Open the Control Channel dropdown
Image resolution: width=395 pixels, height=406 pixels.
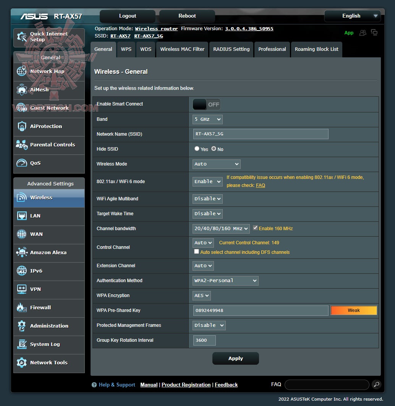point(203,243)
